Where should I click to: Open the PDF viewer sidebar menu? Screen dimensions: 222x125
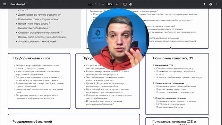click(x=5, y=4)
